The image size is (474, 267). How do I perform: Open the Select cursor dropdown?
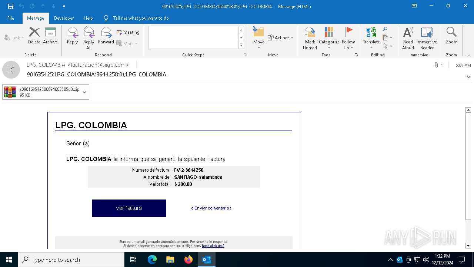pos(387,46)
